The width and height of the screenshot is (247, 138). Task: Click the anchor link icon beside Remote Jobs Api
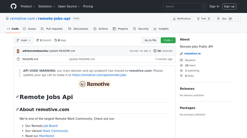pyautogui.click(x=17, y=97)
